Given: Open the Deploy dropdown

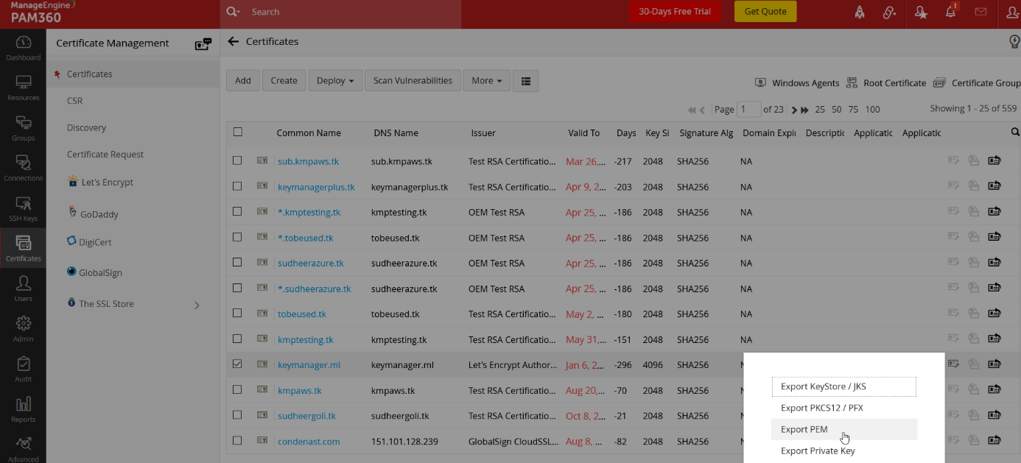Looking at the screenshot, I should tap(335, 81).
